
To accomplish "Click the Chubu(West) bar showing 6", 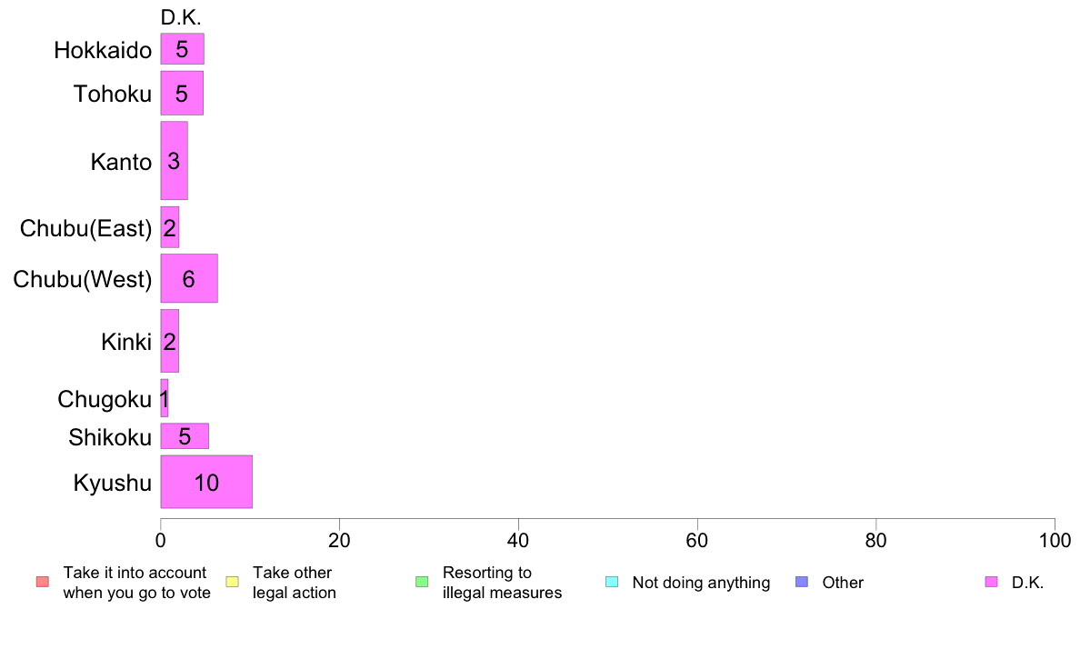I will point(189,278).
